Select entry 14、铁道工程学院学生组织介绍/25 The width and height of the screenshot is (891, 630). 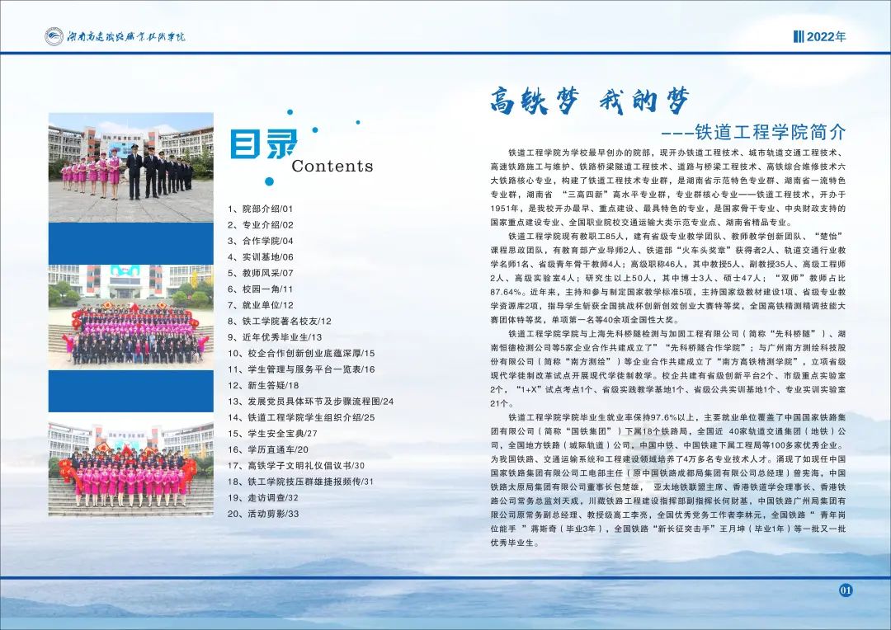tap(301, 417)
